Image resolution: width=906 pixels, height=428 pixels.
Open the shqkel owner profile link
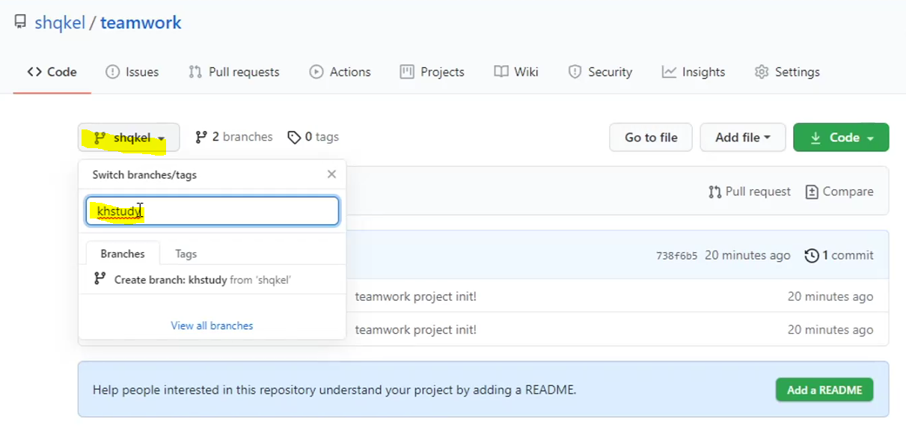point(60,23)
